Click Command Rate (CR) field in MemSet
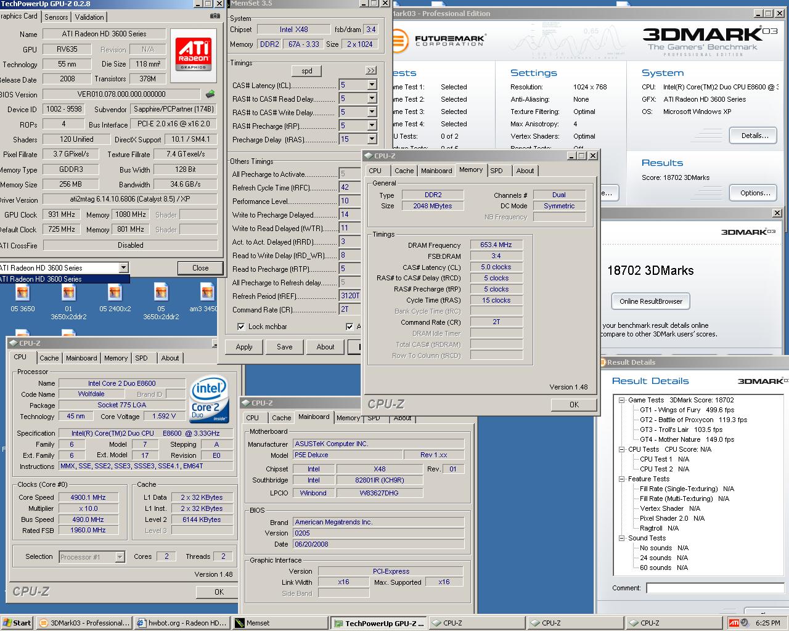Viewport: 789px width, 631px height. (350, 309)
